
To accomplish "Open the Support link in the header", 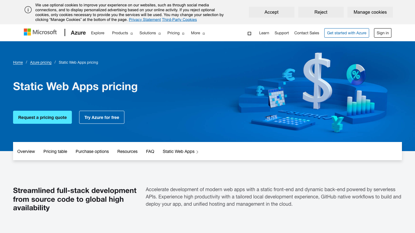I will [x=282, y=33].
